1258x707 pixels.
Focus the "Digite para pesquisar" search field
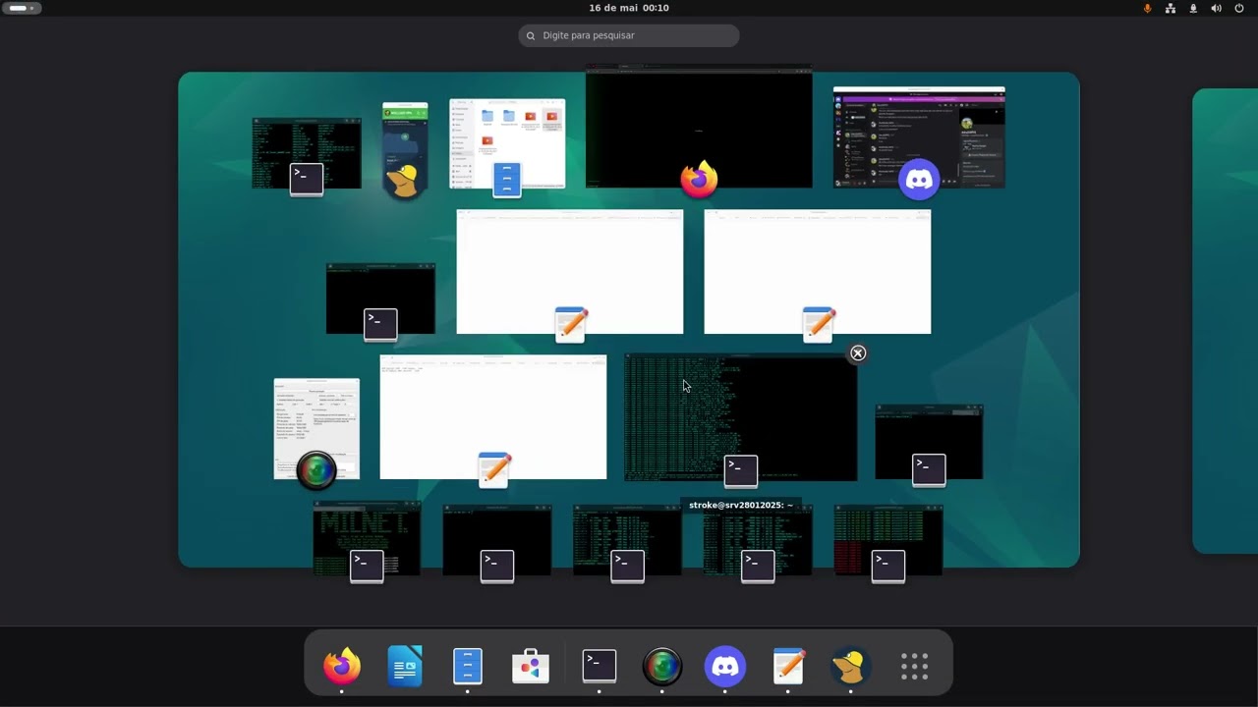click(629, 35)
